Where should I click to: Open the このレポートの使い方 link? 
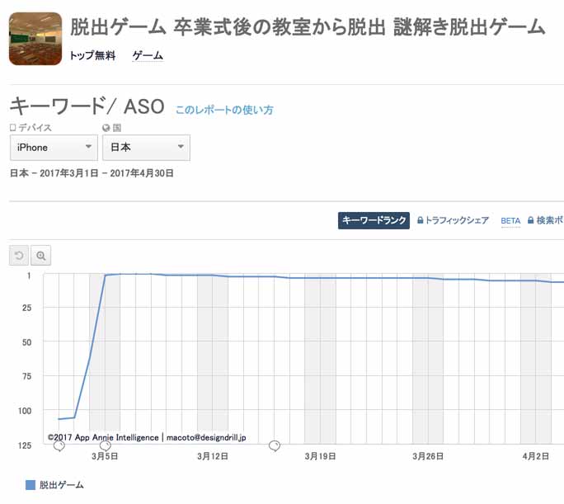(x=224, y=110)
